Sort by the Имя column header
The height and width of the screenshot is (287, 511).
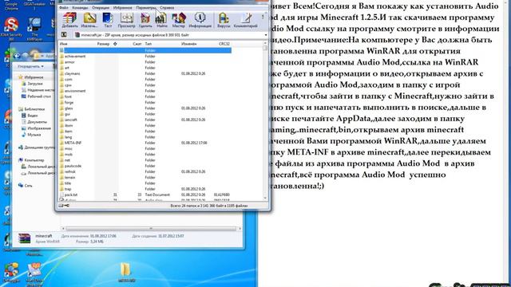tap(64, 44)
